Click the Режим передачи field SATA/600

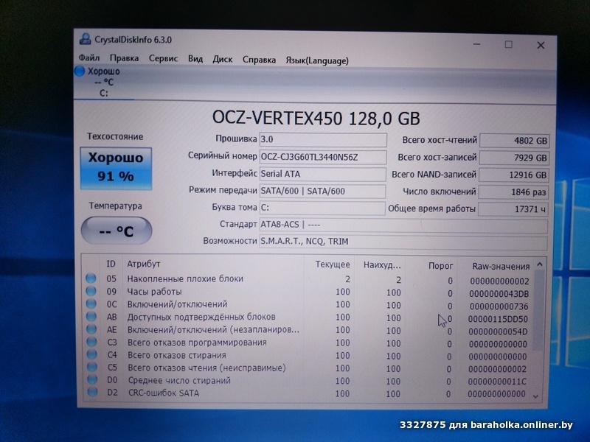[x=322, y=191]
